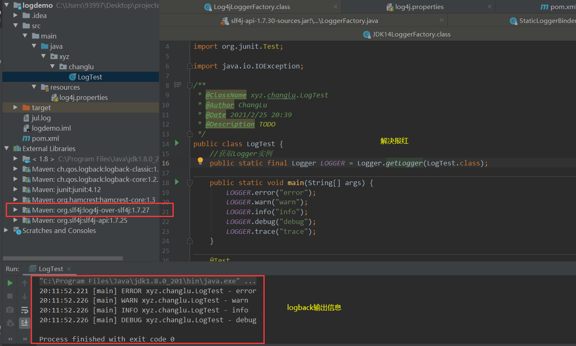Screen dimensions: 576x346
Task: Collapse the main folder
Action: point(25,36)
